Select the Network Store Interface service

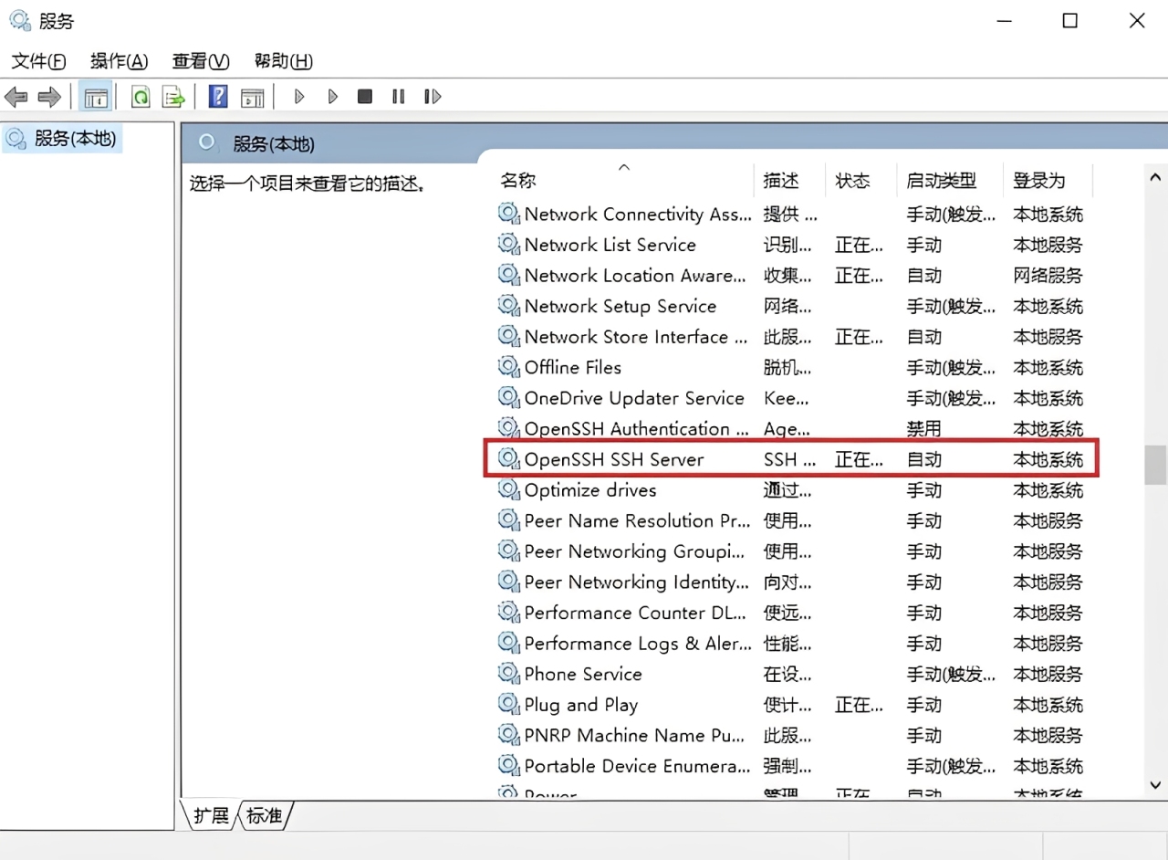click(x=791, y=337)
